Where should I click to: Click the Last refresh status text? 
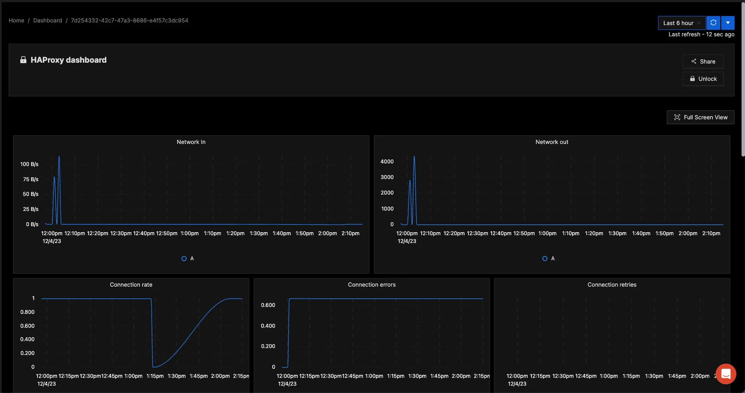pos(701,34)
